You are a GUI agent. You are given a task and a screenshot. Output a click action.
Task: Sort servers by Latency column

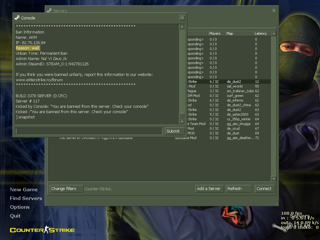pos(262,33)
